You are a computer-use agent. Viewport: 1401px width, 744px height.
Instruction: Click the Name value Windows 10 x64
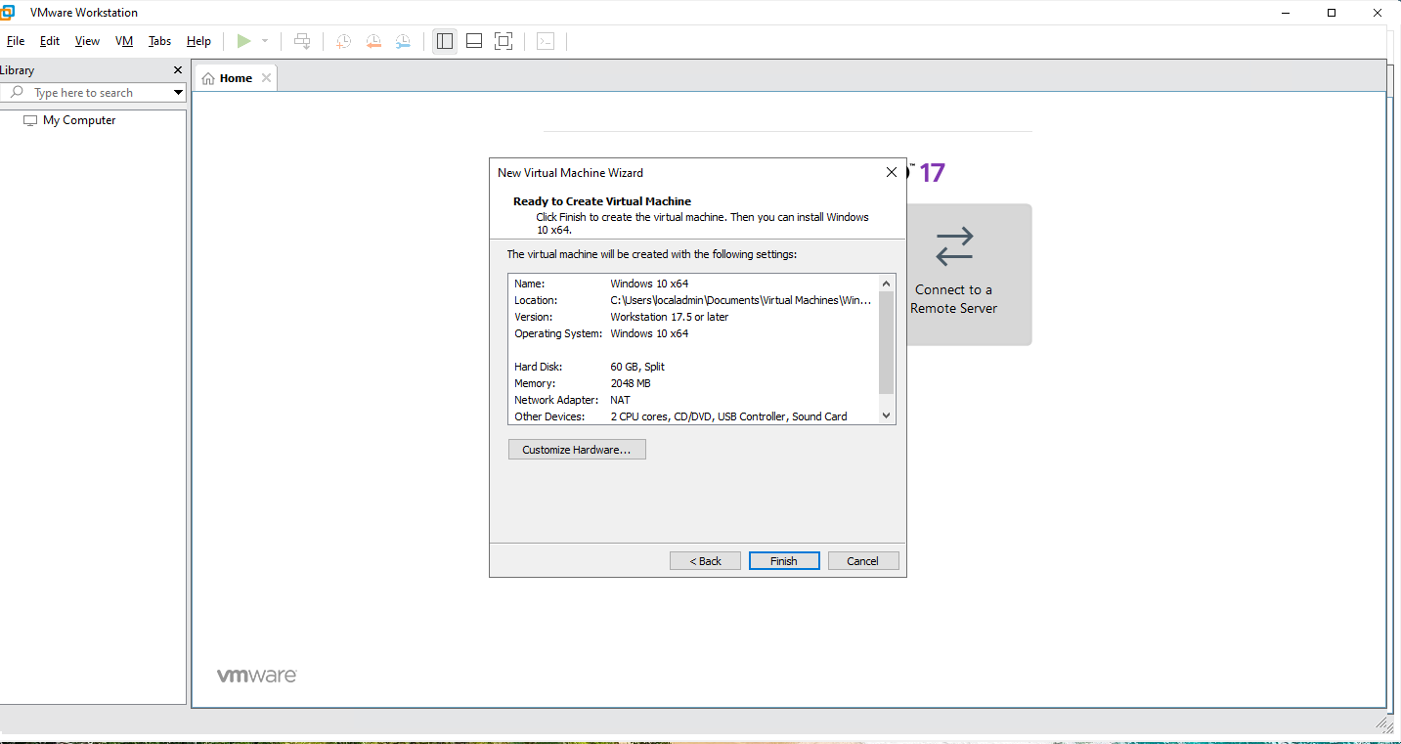[x=649, y=284]
